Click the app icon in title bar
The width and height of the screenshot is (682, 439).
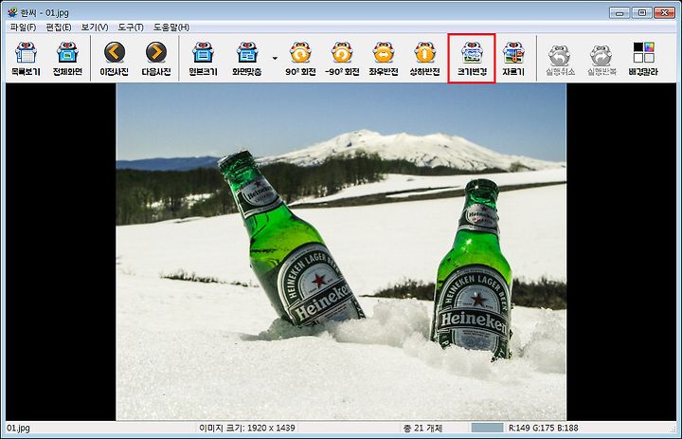pyautogui.click(x=12, y=12)
